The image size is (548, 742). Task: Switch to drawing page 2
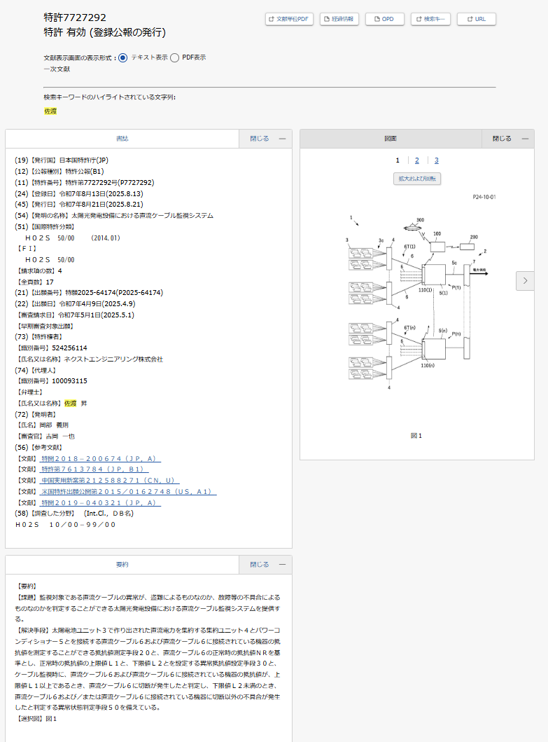pos(417,160)
